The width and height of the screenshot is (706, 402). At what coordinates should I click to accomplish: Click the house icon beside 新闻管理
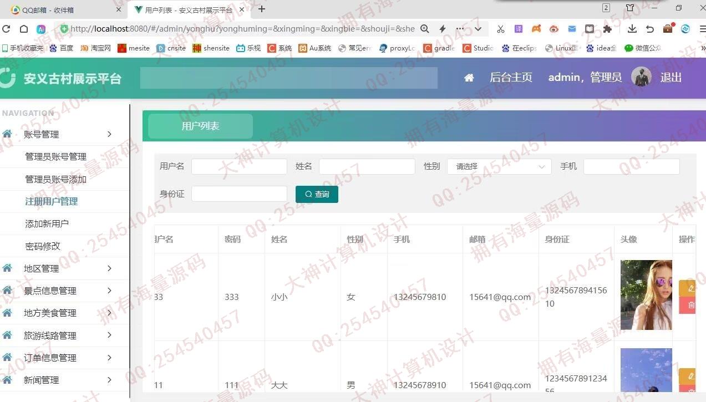pyautogui.click(x=7, y=380)
